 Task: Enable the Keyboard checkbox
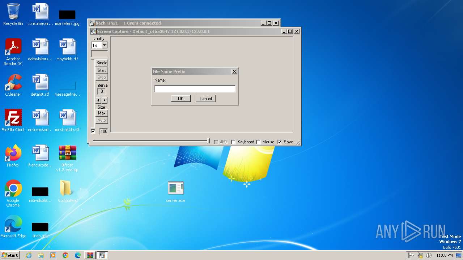click(233, 142)
